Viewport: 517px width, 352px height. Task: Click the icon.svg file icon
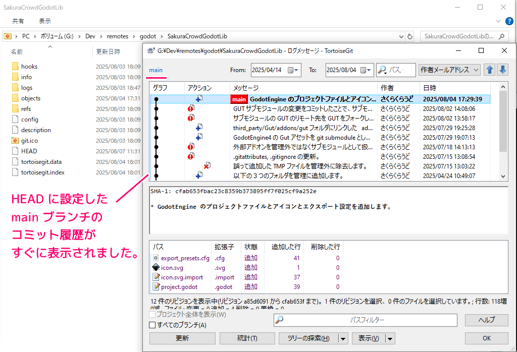tap(156, 268)
